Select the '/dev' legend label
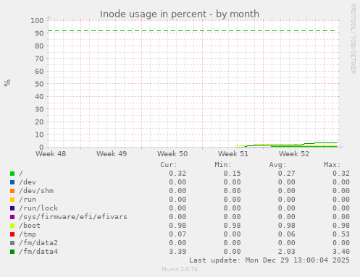Screen dimensions: 360x277 (x=28, y=182)
